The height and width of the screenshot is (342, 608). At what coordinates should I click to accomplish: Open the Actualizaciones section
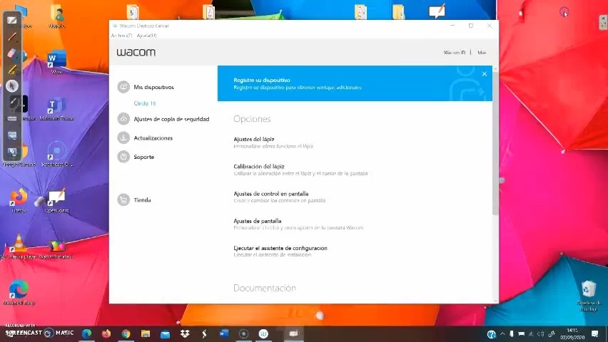coord(145,138)
